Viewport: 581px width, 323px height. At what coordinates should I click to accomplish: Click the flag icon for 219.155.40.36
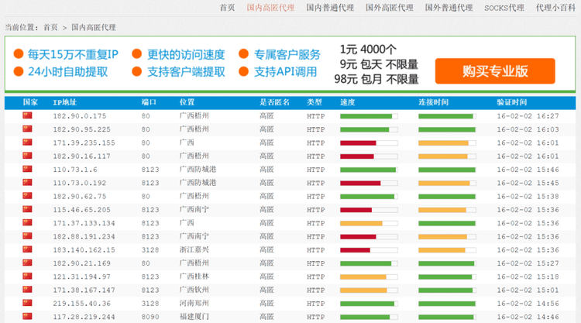[28, 303]
